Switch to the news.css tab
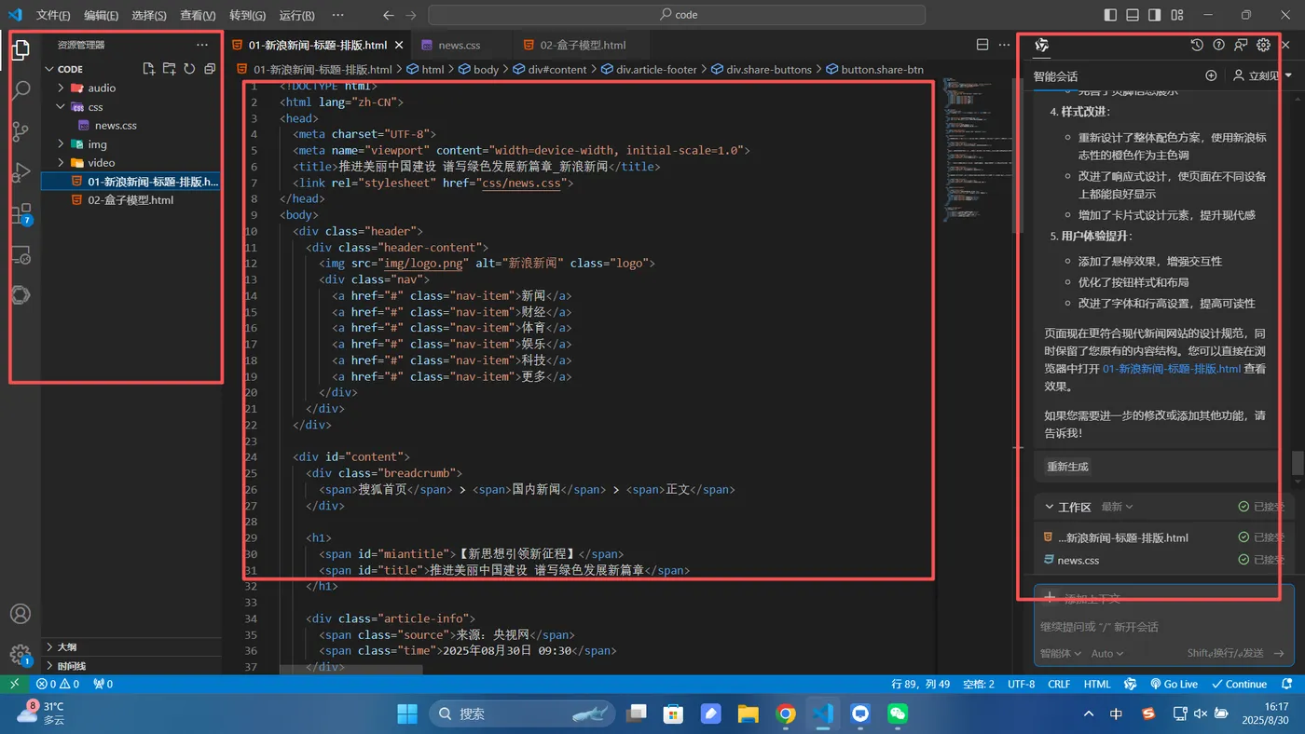 coord(459,45)
